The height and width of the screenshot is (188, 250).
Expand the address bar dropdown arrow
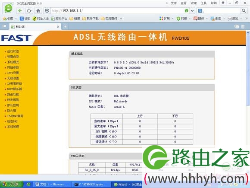pyautogui.click(x=192, y=11)
